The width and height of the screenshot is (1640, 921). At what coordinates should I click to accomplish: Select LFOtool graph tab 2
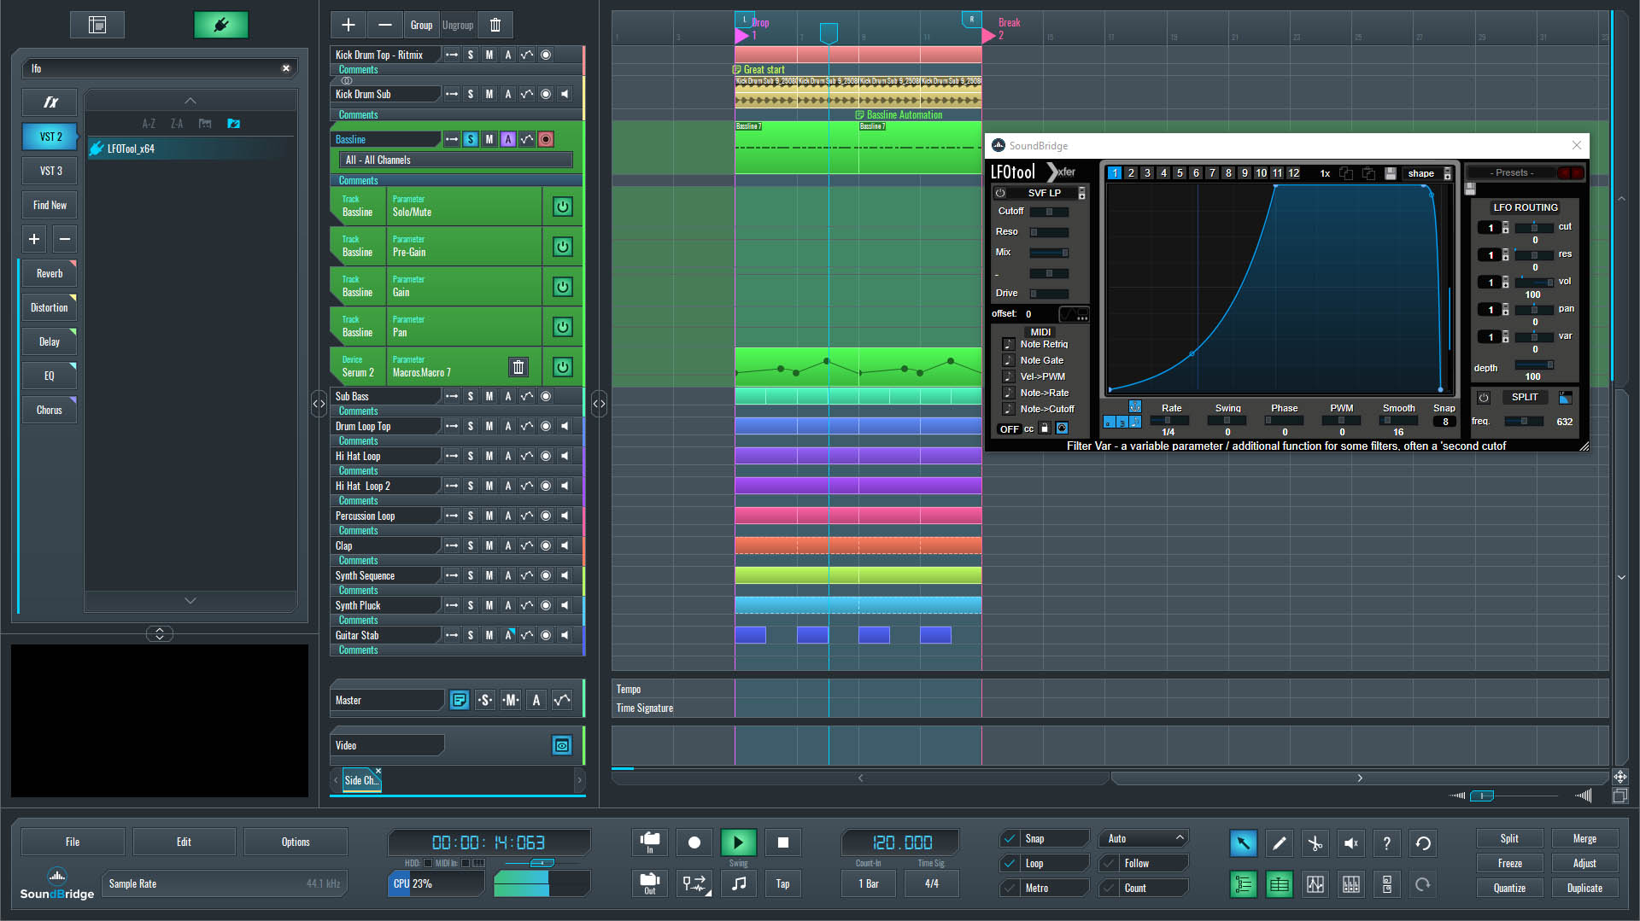coord(1131,173)
